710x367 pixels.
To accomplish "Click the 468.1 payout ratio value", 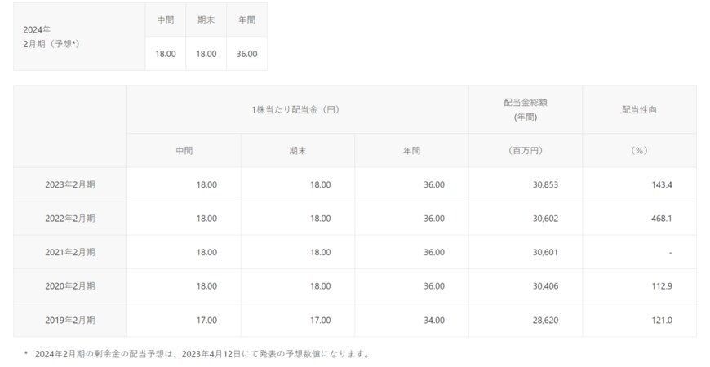I will click(x=660, y=219).
